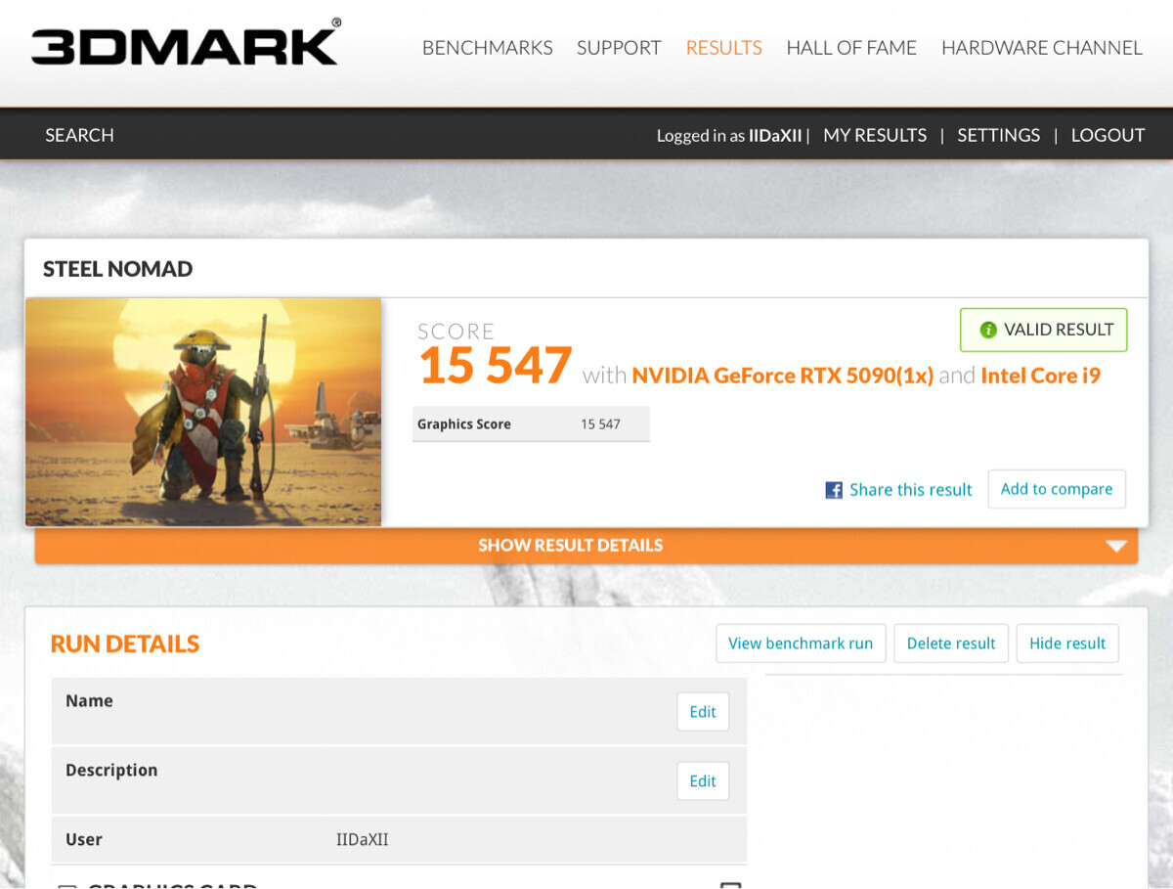Image resolution: width=1173 pixels, height=889 pixels.
Task: Toggle Hide result for this run
Action: point(1067,644)
